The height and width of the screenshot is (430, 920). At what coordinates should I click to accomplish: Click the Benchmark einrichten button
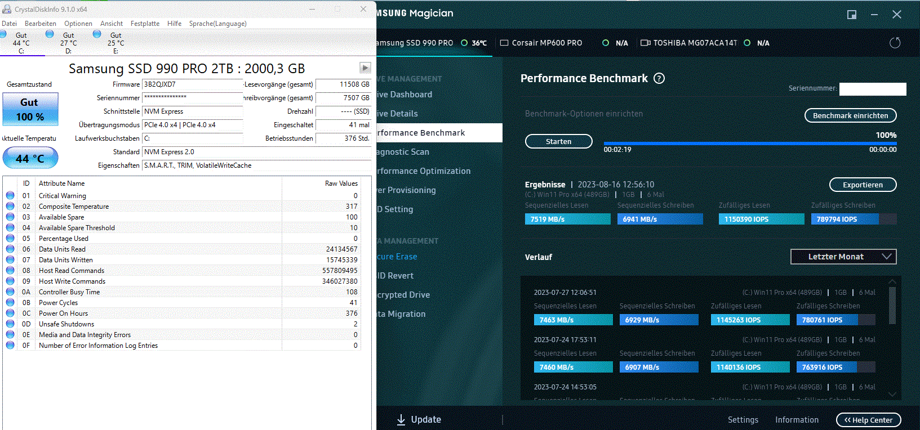tap(850, 115)
